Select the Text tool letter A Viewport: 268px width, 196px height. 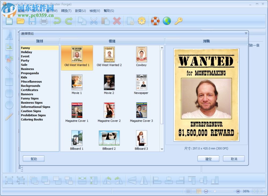point(9,36)
